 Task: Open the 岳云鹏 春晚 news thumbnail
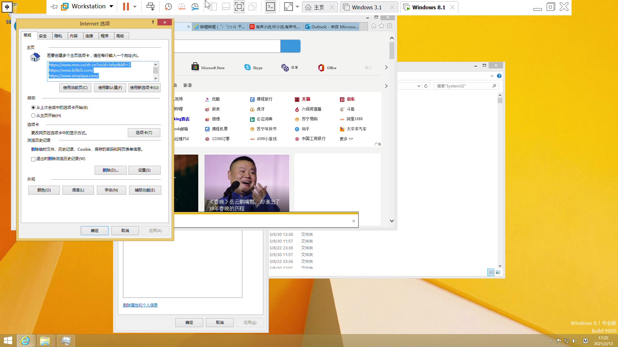tap(247, 183)
